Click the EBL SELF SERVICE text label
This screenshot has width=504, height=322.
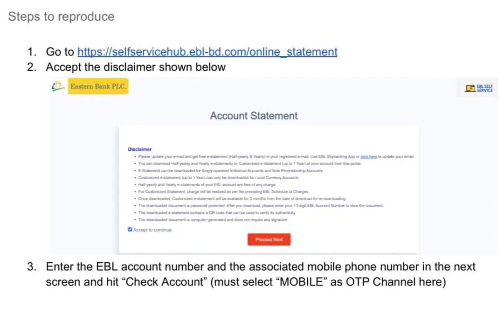coord(485,88)
